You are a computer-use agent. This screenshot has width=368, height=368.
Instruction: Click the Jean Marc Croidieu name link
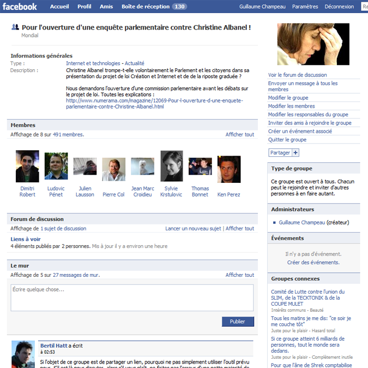pyautogui.click(x=142, y=192)
